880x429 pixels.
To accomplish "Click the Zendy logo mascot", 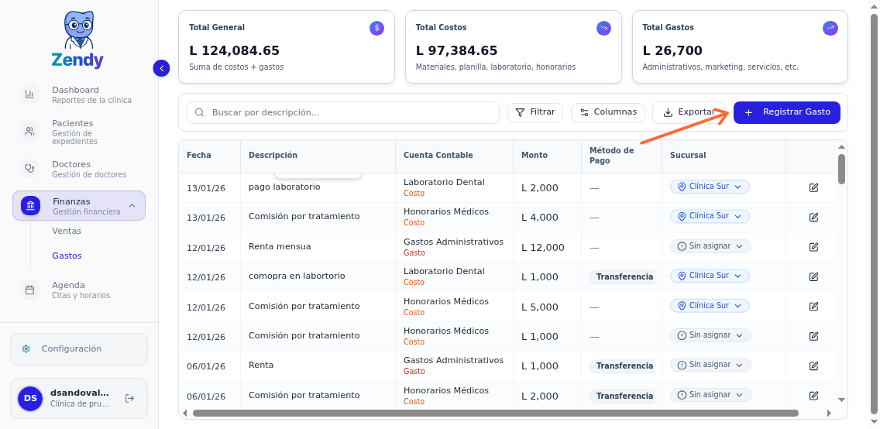I will pyautogui.click(x=77, y=31).
